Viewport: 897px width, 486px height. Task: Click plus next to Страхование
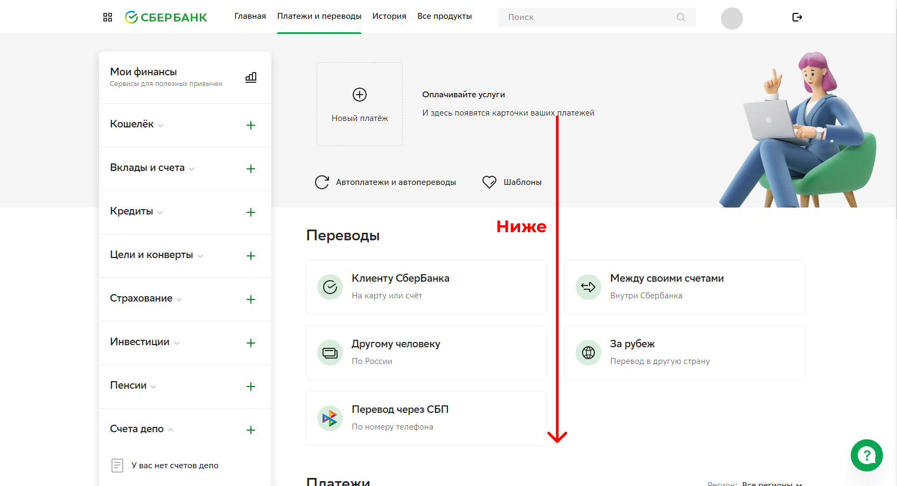point(251,299)
